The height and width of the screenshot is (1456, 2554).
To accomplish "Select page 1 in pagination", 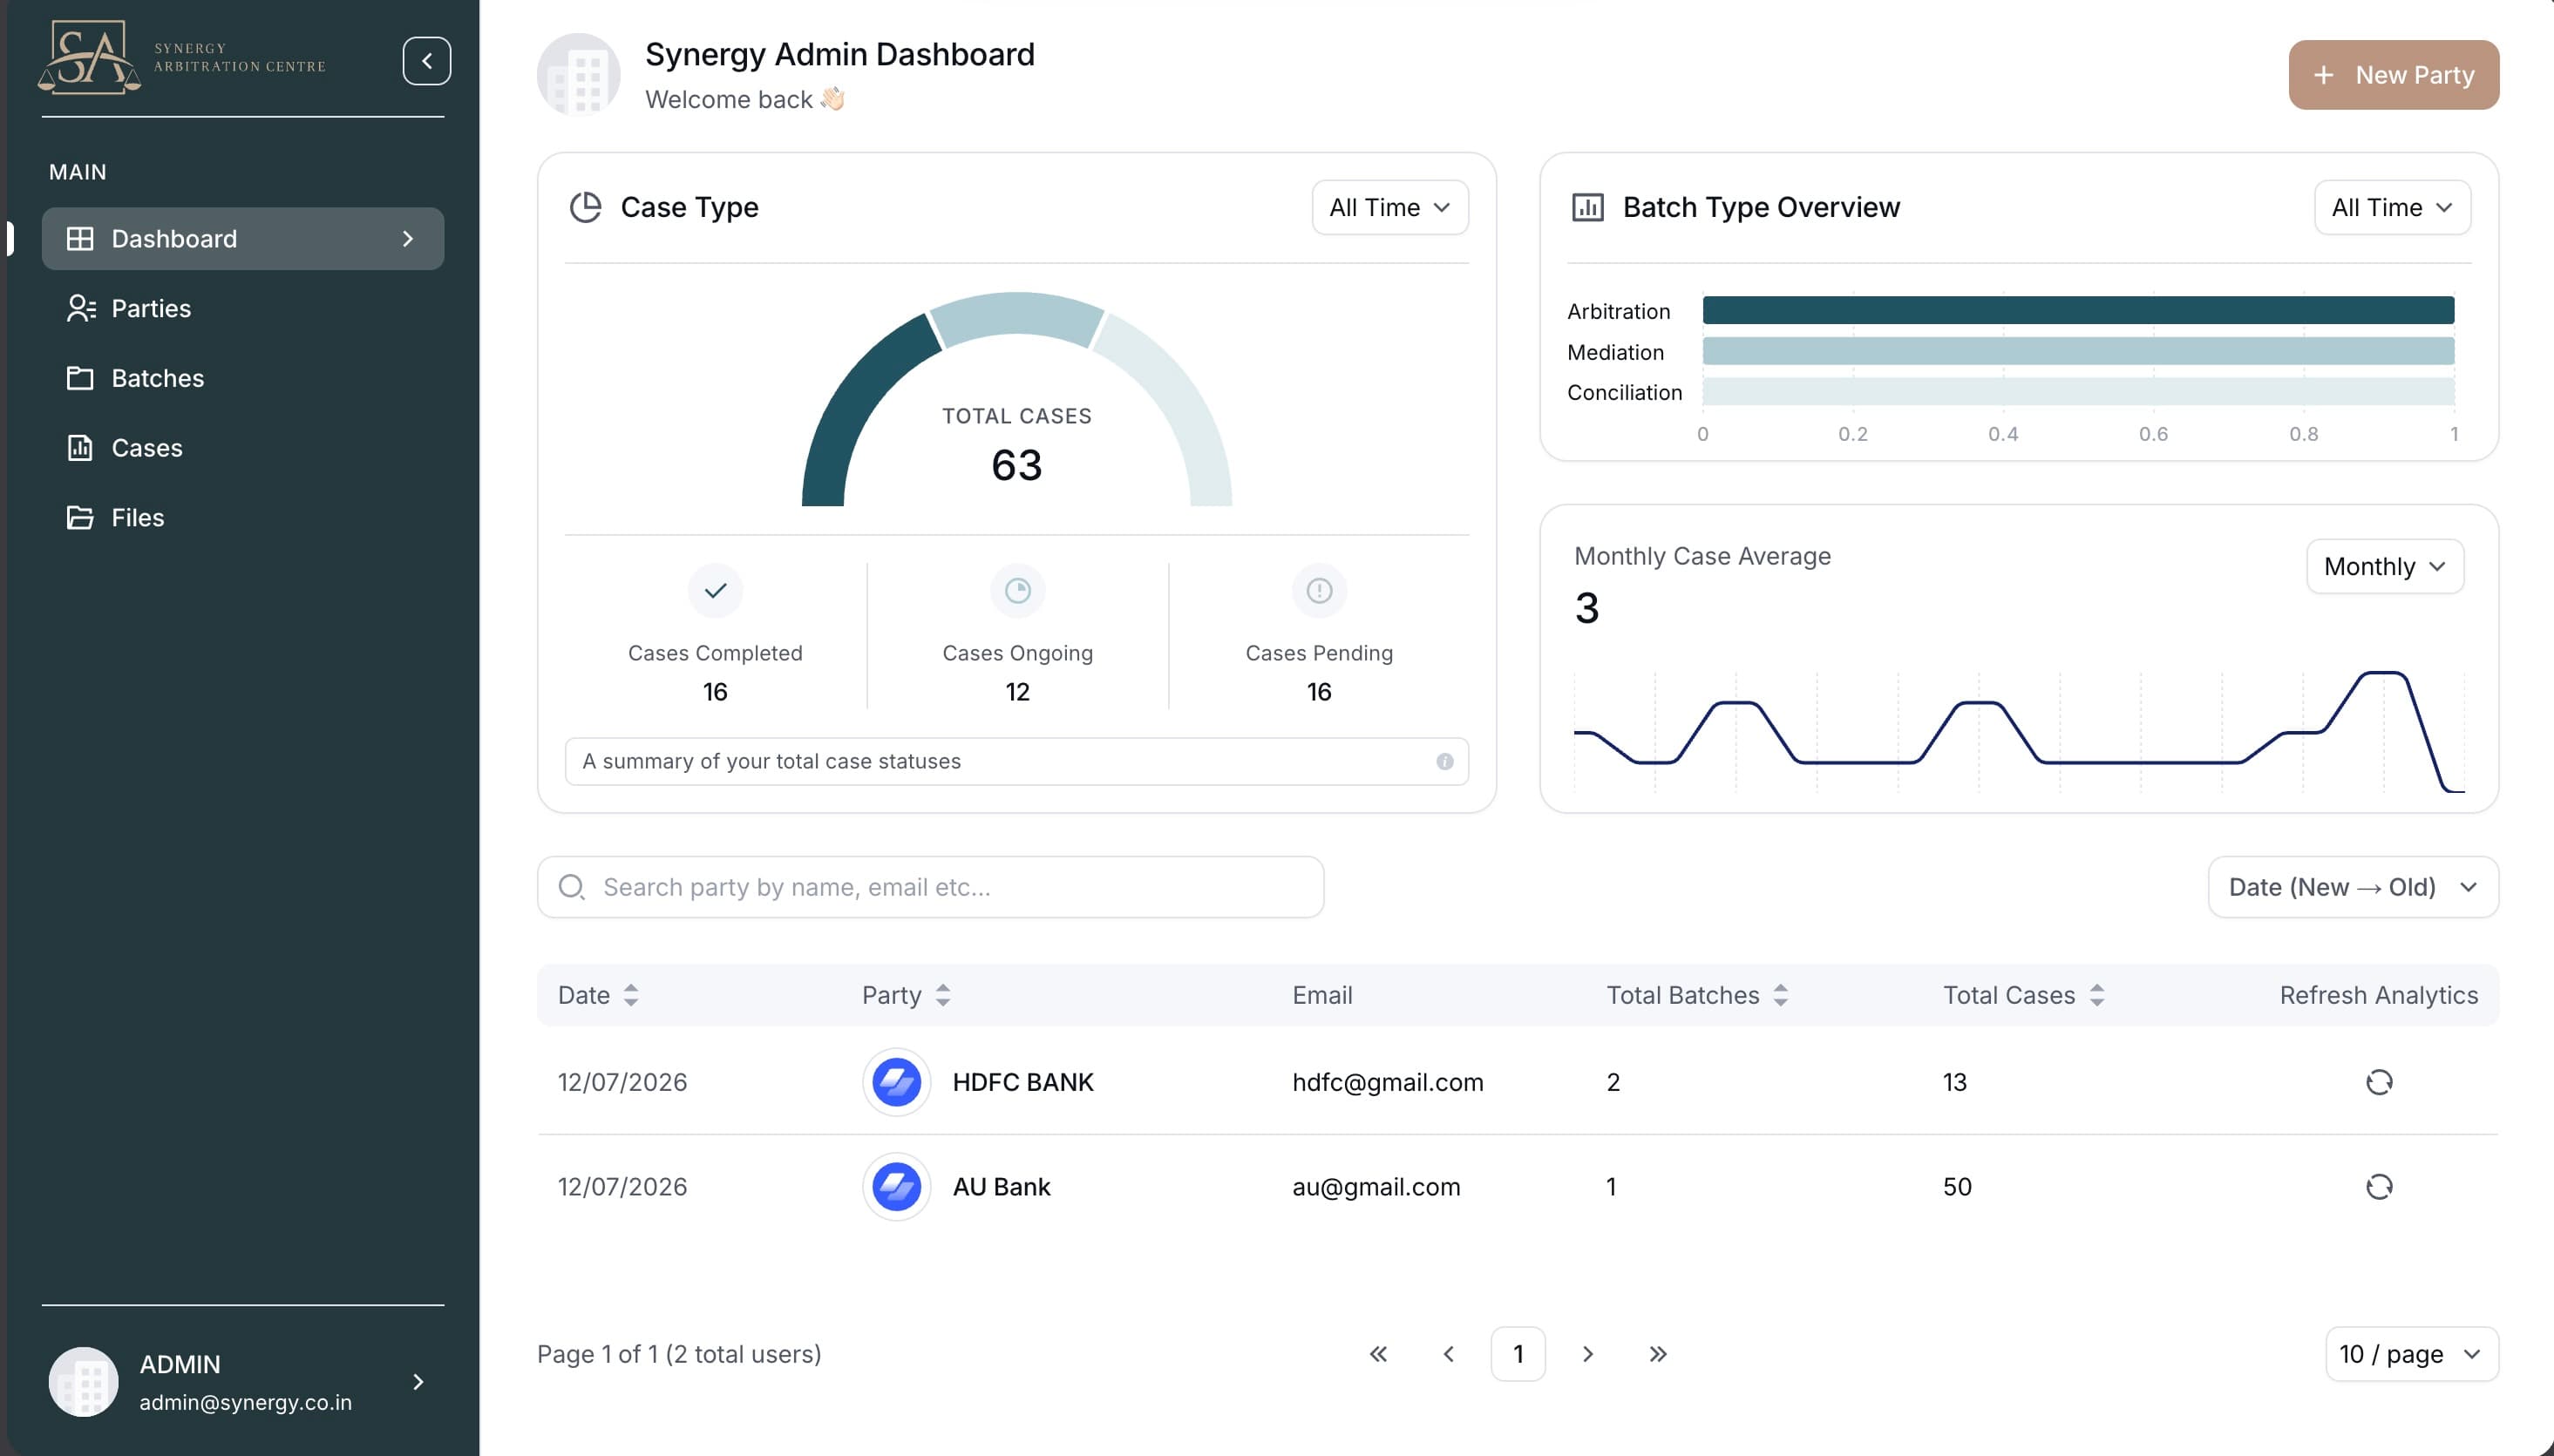I will 1518,1354.
